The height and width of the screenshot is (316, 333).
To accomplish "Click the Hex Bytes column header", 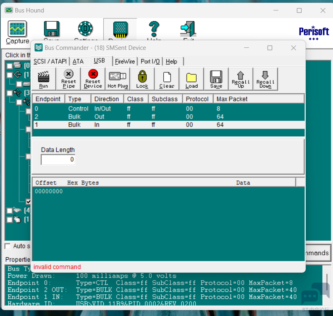I will [83, 183].
